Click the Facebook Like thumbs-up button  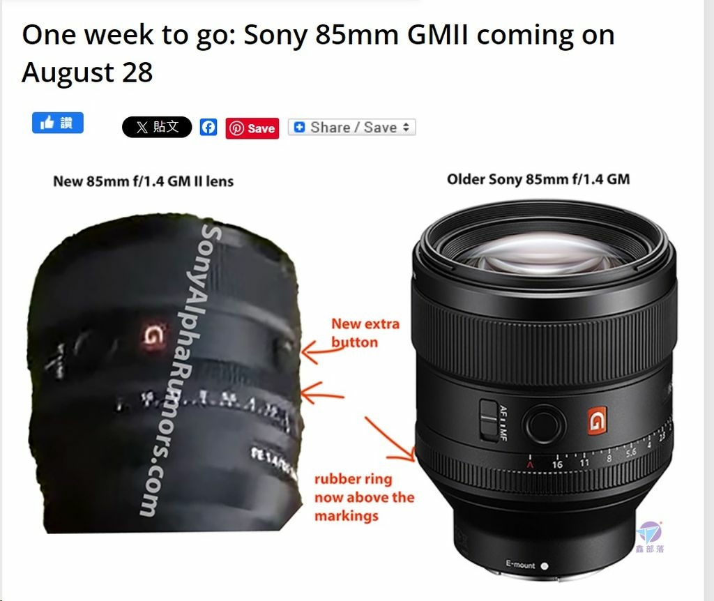57,123
